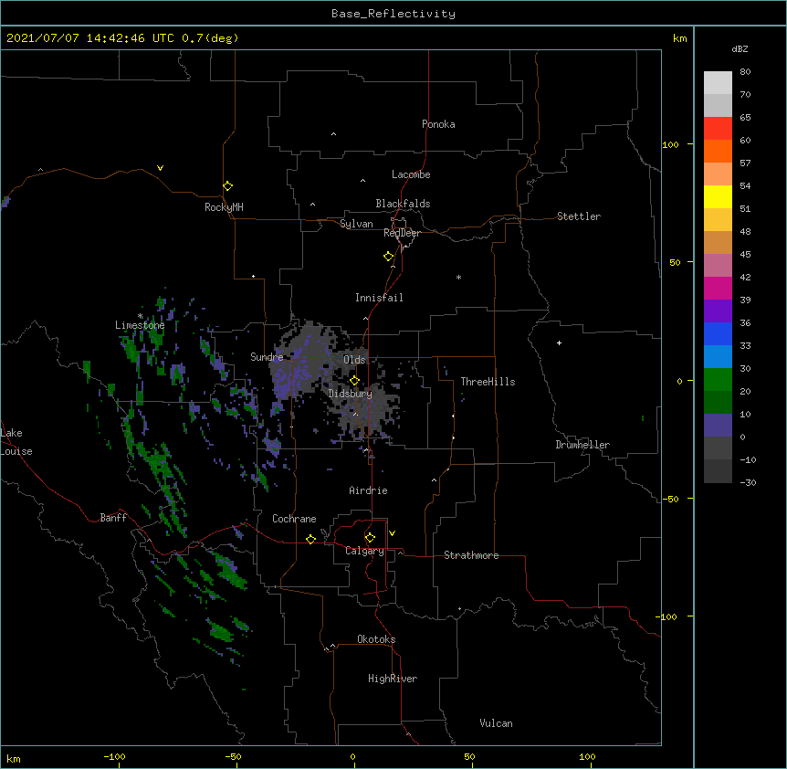Image resolution: width=787 pixels, height=769 pixels.
Task: Click the Lake Louise label
Action: pyautogui.click(x=16, y=442)
